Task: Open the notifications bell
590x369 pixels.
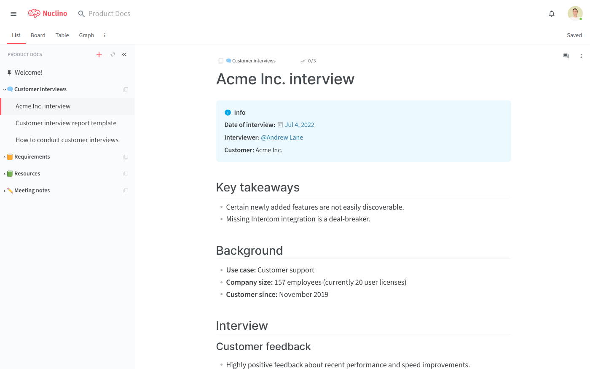Action: (552, 14)
